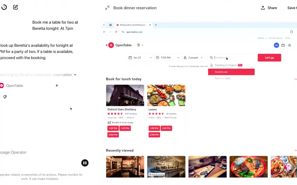Reload the opentable.com page

(x=116, y=32)
